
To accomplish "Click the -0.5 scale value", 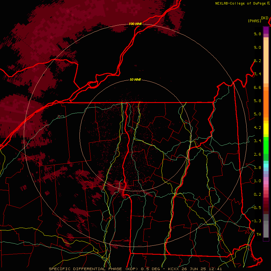I will click(256, 207).
